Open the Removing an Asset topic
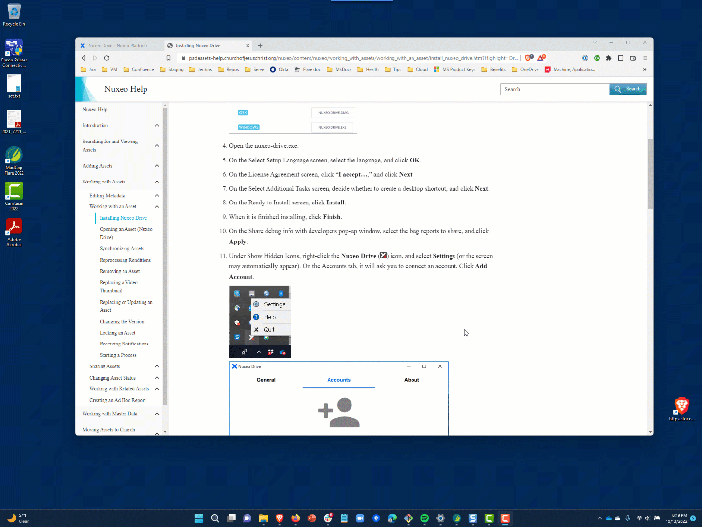Image resolution: width=702 pixels, height=527 pixels. click(x=120, y=271)
